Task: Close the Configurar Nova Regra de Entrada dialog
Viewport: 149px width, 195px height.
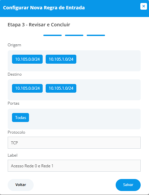Action: (x=144, y=6)
